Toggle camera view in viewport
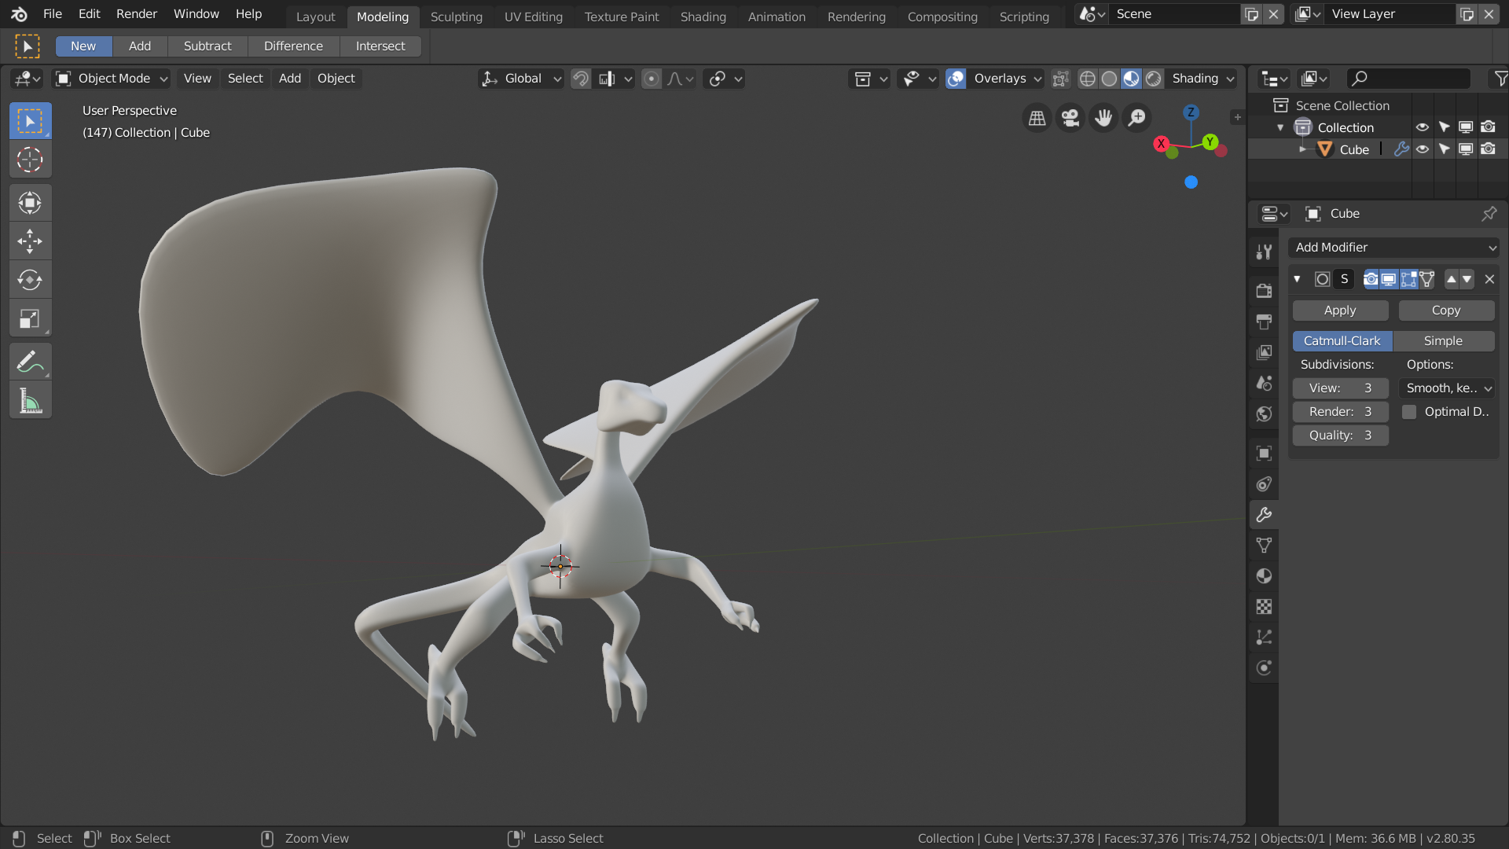This screenshot has height=849, width=1509. [1070, 118]
